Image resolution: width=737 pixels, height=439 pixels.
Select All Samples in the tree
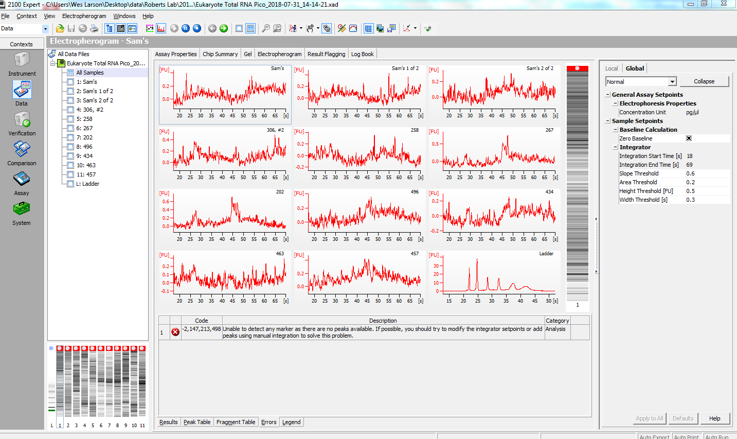tap(90, 73)
